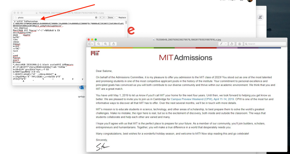Jump to next match in text window
The width and height of the screenshot is (290, 154).
pos(104,17)
